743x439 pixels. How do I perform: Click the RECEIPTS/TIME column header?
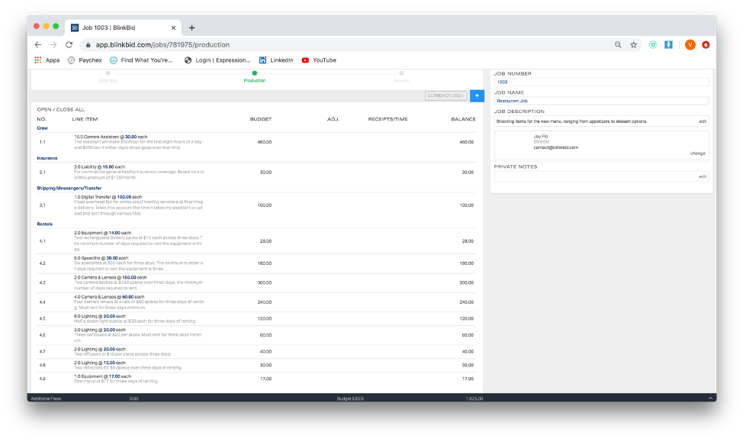coord(388,119)
